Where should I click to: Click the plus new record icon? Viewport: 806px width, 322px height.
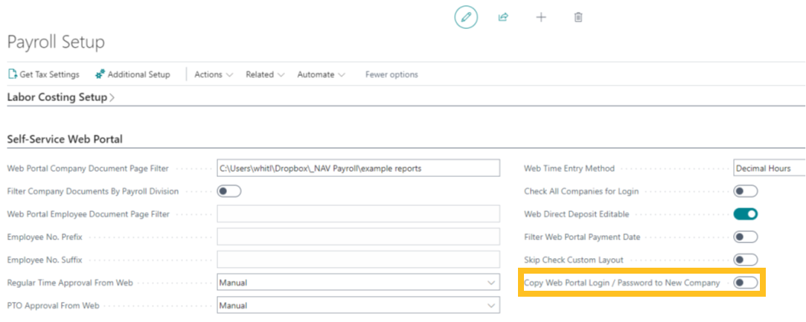[x=541, y=17]
